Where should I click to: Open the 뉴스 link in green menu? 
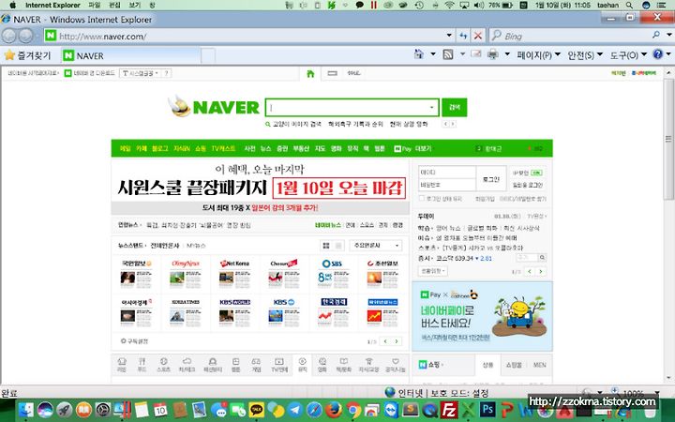coord(265,148)
